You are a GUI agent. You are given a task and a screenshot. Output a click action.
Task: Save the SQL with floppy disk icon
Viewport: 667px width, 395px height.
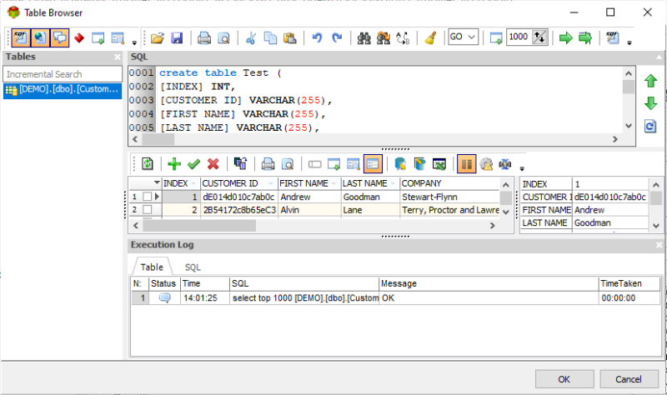pos(177,38)
